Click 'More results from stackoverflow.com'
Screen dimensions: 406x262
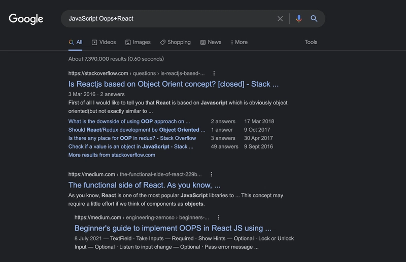(112, 155)
